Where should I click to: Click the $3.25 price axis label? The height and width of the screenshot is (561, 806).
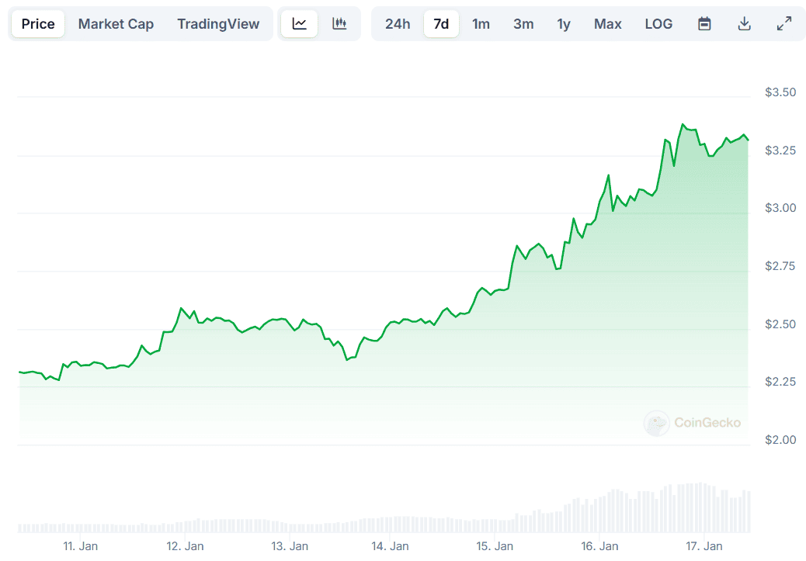780,150
